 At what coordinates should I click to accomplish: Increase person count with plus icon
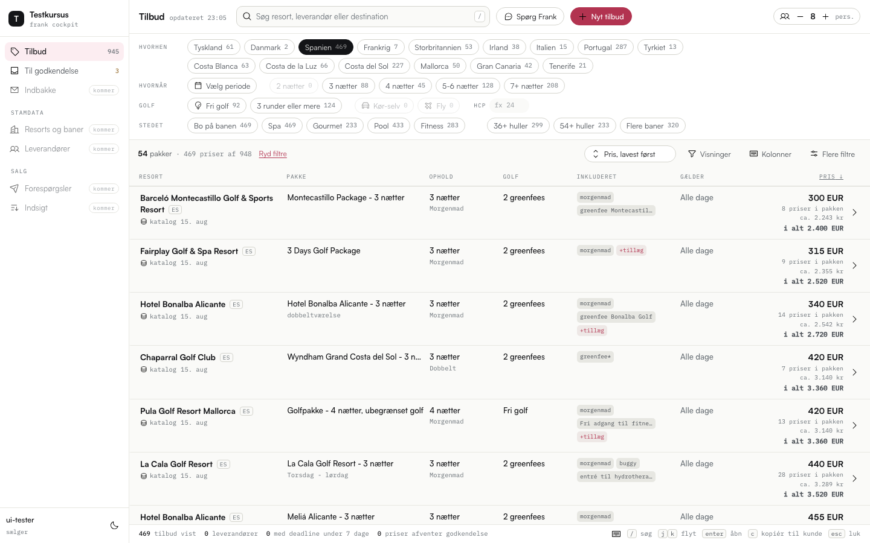[825, 17]
